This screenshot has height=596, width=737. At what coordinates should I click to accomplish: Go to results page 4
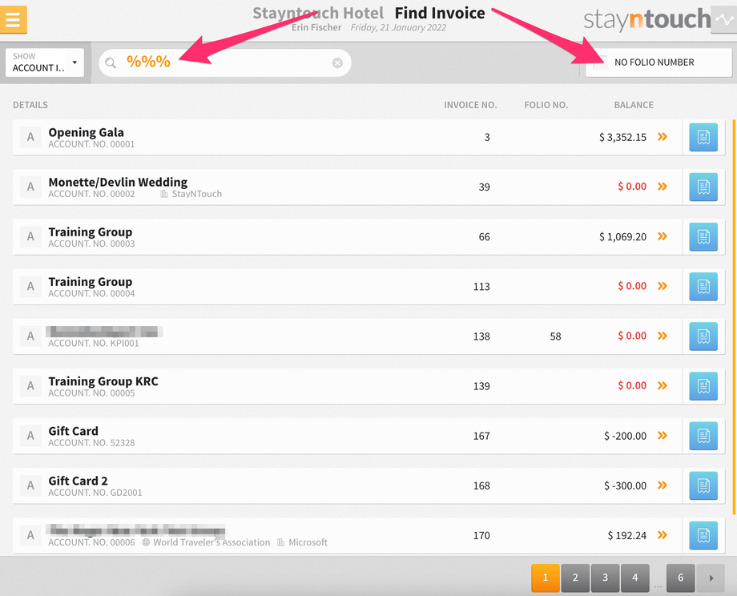(635, 578)
